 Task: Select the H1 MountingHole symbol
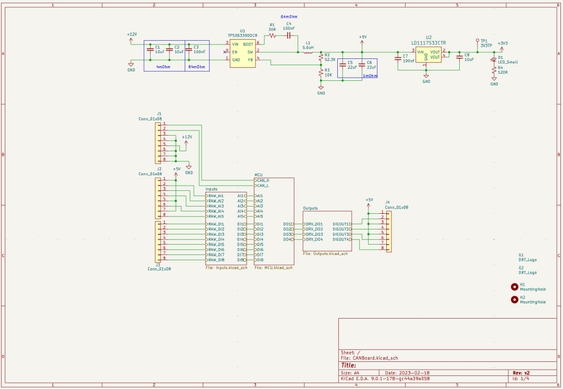coord(515,286)
